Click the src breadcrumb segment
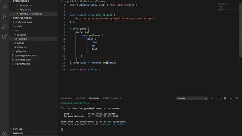Image resolution: width=242 pixels, height=136 pixels. pyautogui.click(x=62, y=1)
